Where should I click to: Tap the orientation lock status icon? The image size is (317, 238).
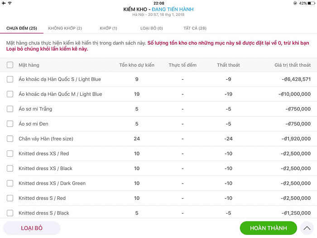295,3
